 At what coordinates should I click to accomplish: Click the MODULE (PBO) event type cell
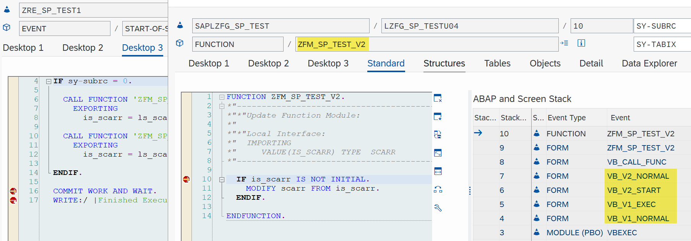pyautogui.click(x=574, y=233)
